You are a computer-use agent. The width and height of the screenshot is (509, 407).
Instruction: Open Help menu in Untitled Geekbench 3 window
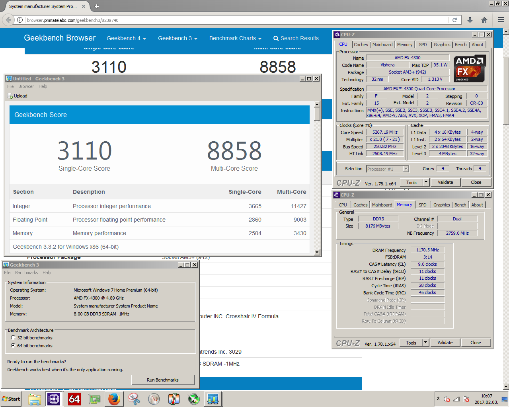coord(43,86)
